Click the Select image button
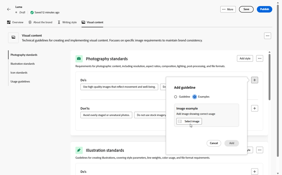This screenshot has width=282, height=175. 189,121
